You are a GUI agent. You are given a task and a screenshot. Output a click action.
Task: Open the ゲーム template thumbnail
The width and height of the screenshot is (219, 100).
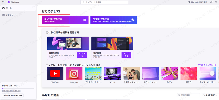112,73
